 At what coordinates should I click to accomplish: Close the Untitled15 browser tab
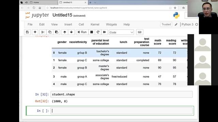85,2
